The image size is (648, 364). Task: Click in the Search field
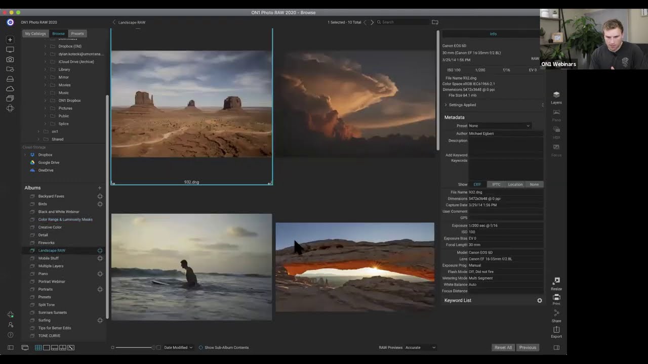pos(402,22)
